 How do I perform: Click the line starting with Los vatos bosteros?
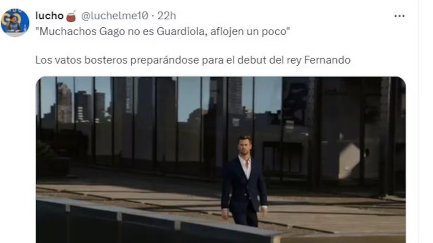click(193, 60)
